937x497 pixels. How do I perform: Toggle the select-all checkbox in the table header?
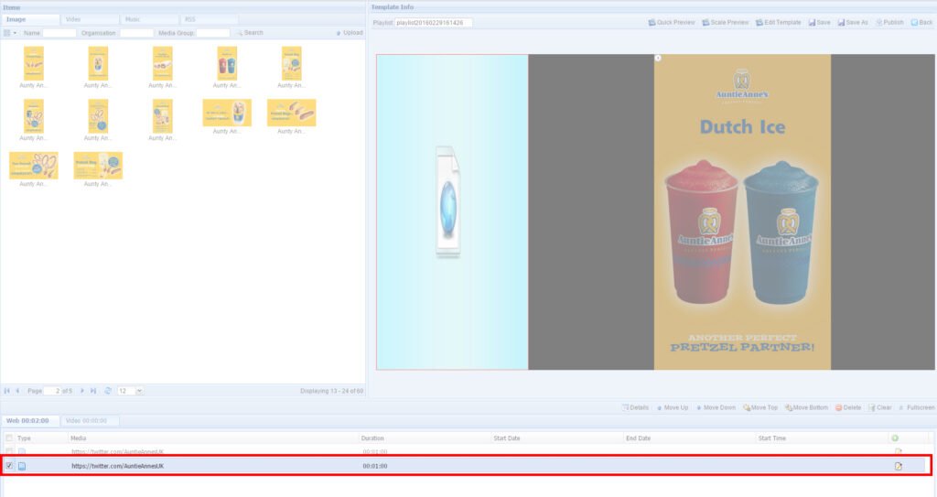pyautogui.click(x=10, y=438)
